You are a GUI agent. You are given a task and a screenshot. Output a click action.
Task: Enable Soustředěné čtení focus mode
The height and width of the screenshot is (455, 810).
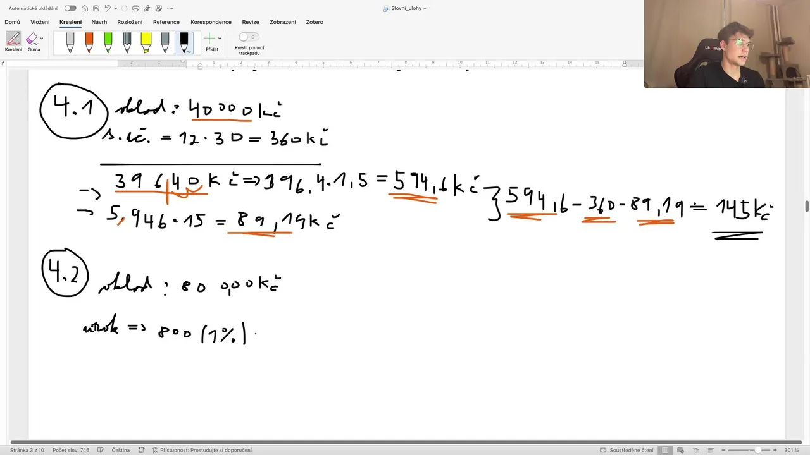click(x=626, y=450)
